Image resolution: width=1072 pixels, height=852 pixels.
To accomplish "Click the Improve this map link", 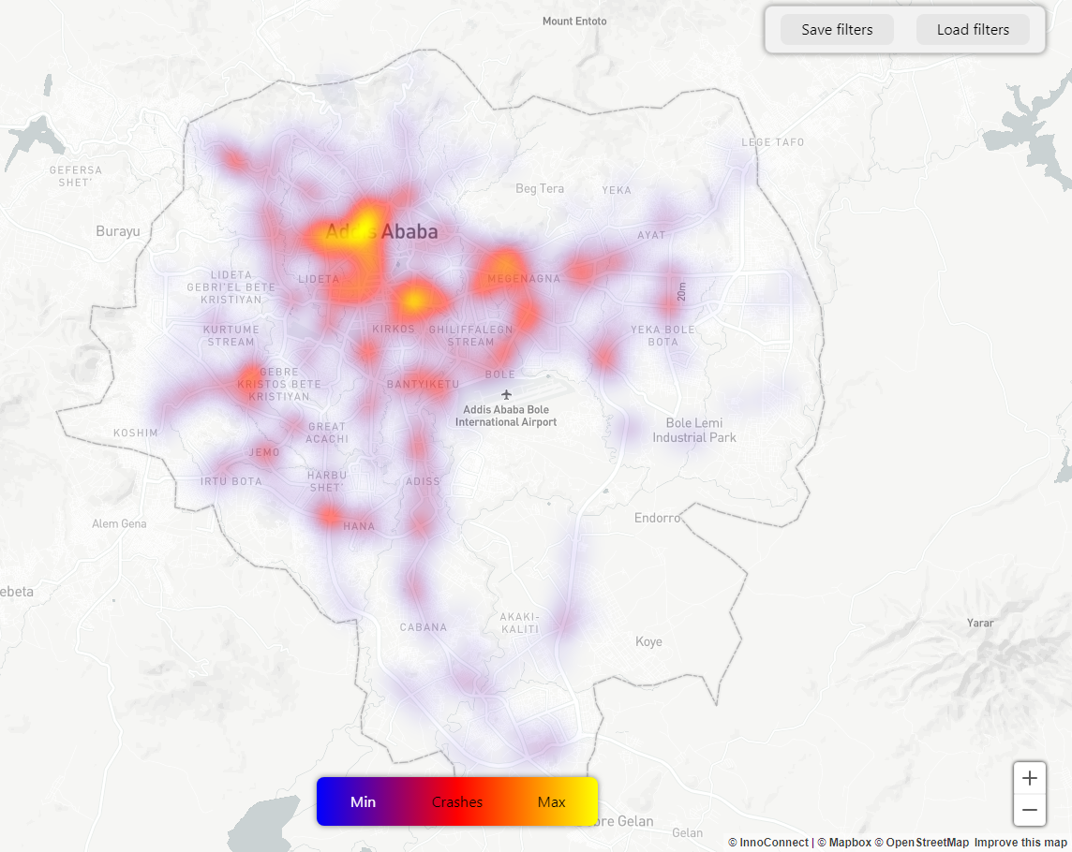I will 1020,843.
